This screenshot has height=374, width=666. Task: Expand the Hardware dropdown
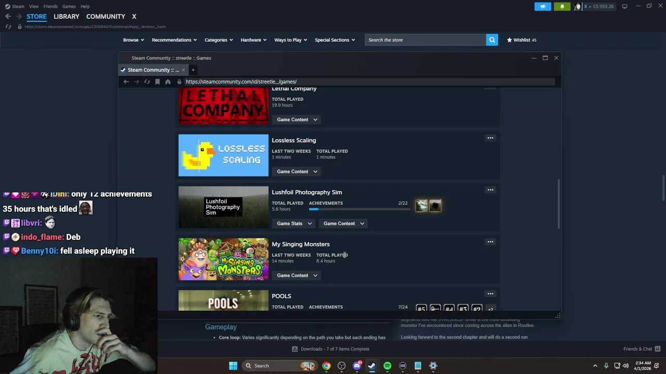(253, 40)
